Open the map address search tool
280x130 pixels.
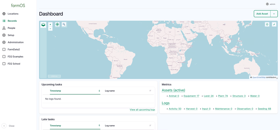coord(64,24)
